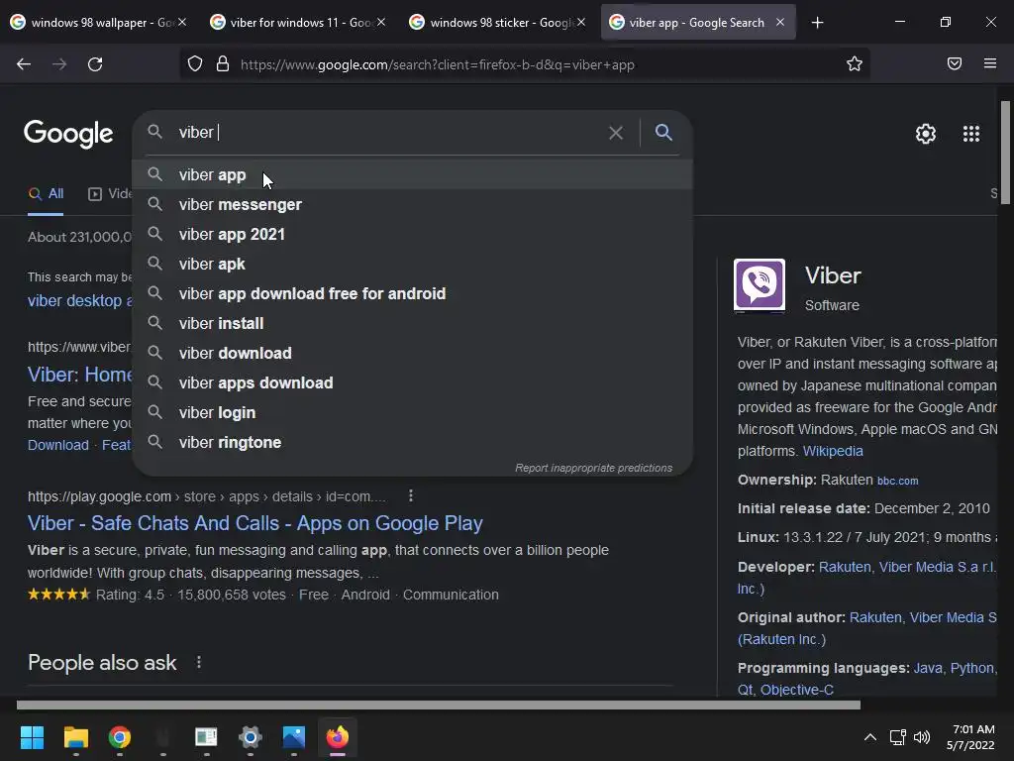Submit search with the blue magnifier button
Image resolution: width=1014 pixels, height=761 pixels.
click(x=663, y=132)
